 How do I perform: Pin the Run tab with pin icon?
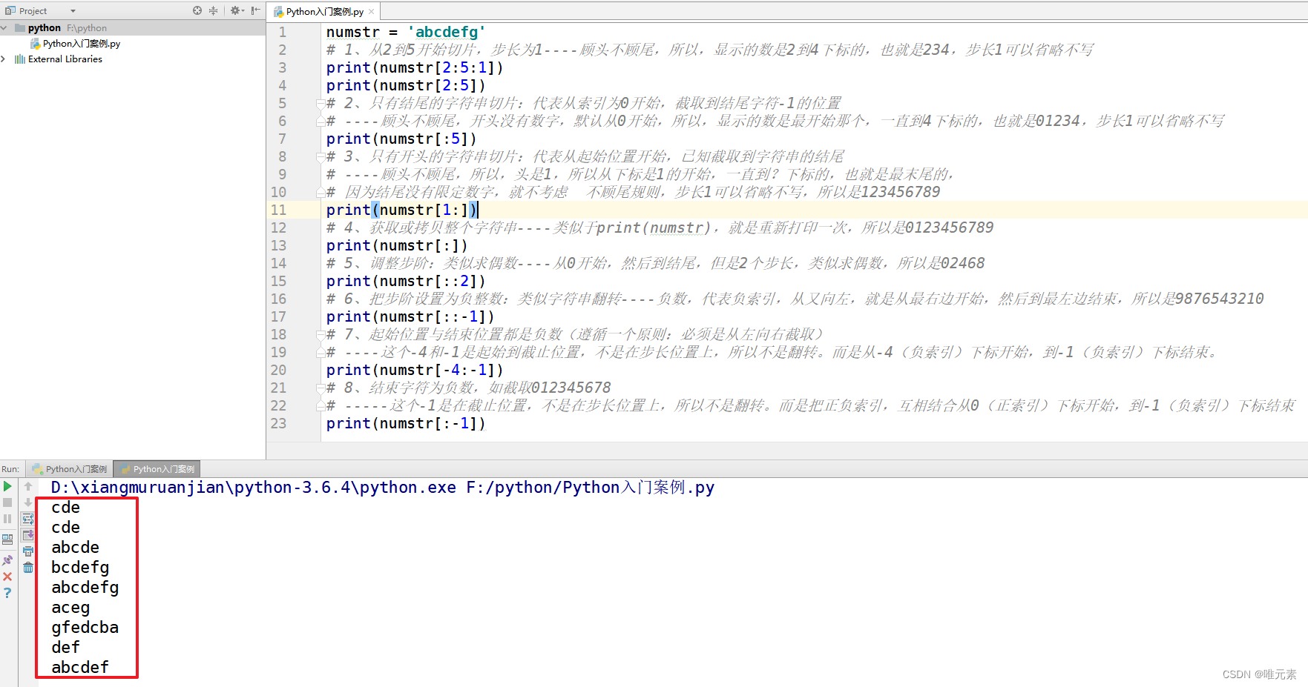(7, 560)
